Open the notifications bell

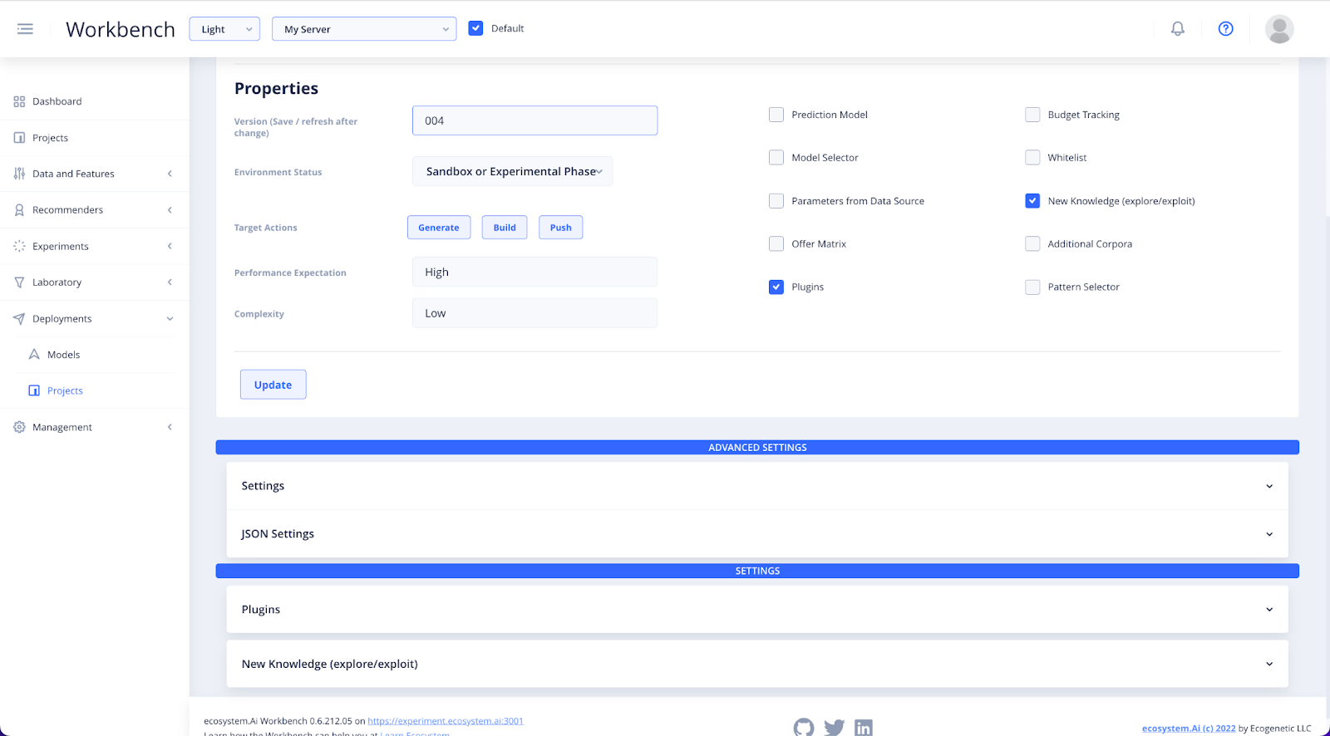(1178, 29)
